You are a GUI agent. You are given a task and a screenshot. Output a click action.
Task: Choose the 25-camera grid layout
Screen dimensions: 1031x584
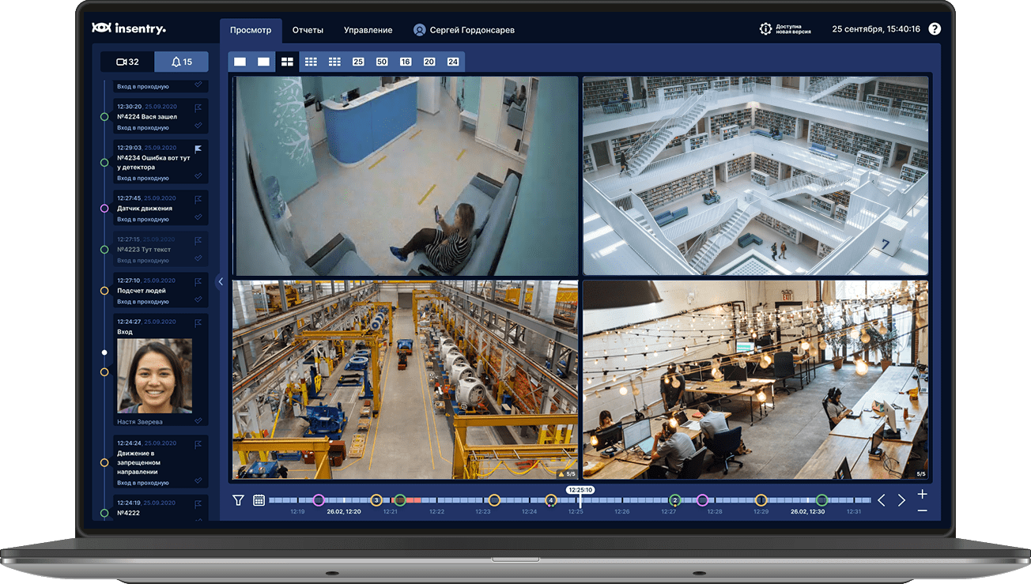coord(358,60)
